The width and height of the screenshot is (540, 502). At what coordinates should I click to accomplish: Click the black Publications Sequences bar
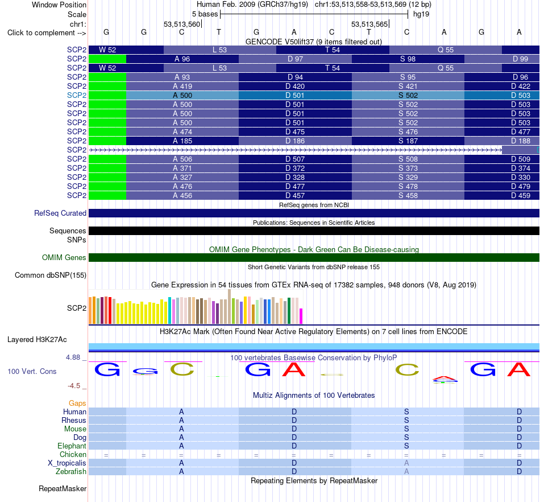click(314, 231)
